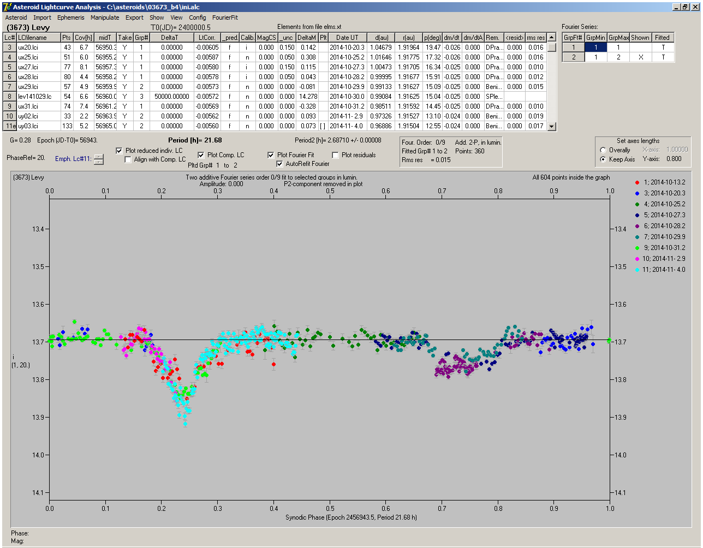
Task: Click the Pts column header
Action: click(x=67, y=38)
